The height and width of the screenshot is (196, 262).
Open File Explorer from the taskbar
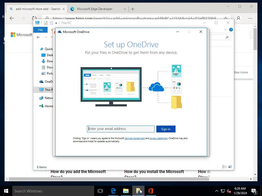[126, 191]
